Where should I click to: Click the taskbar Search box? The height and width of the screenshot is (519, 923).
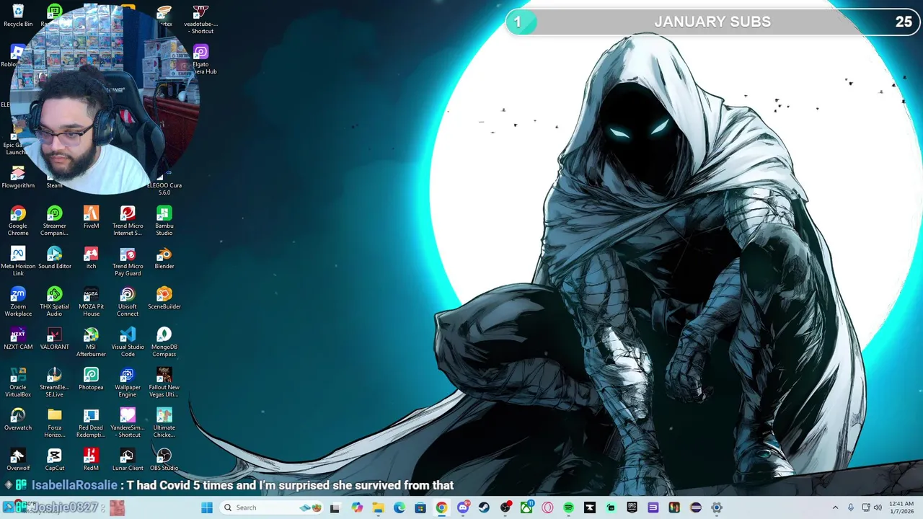270,507
